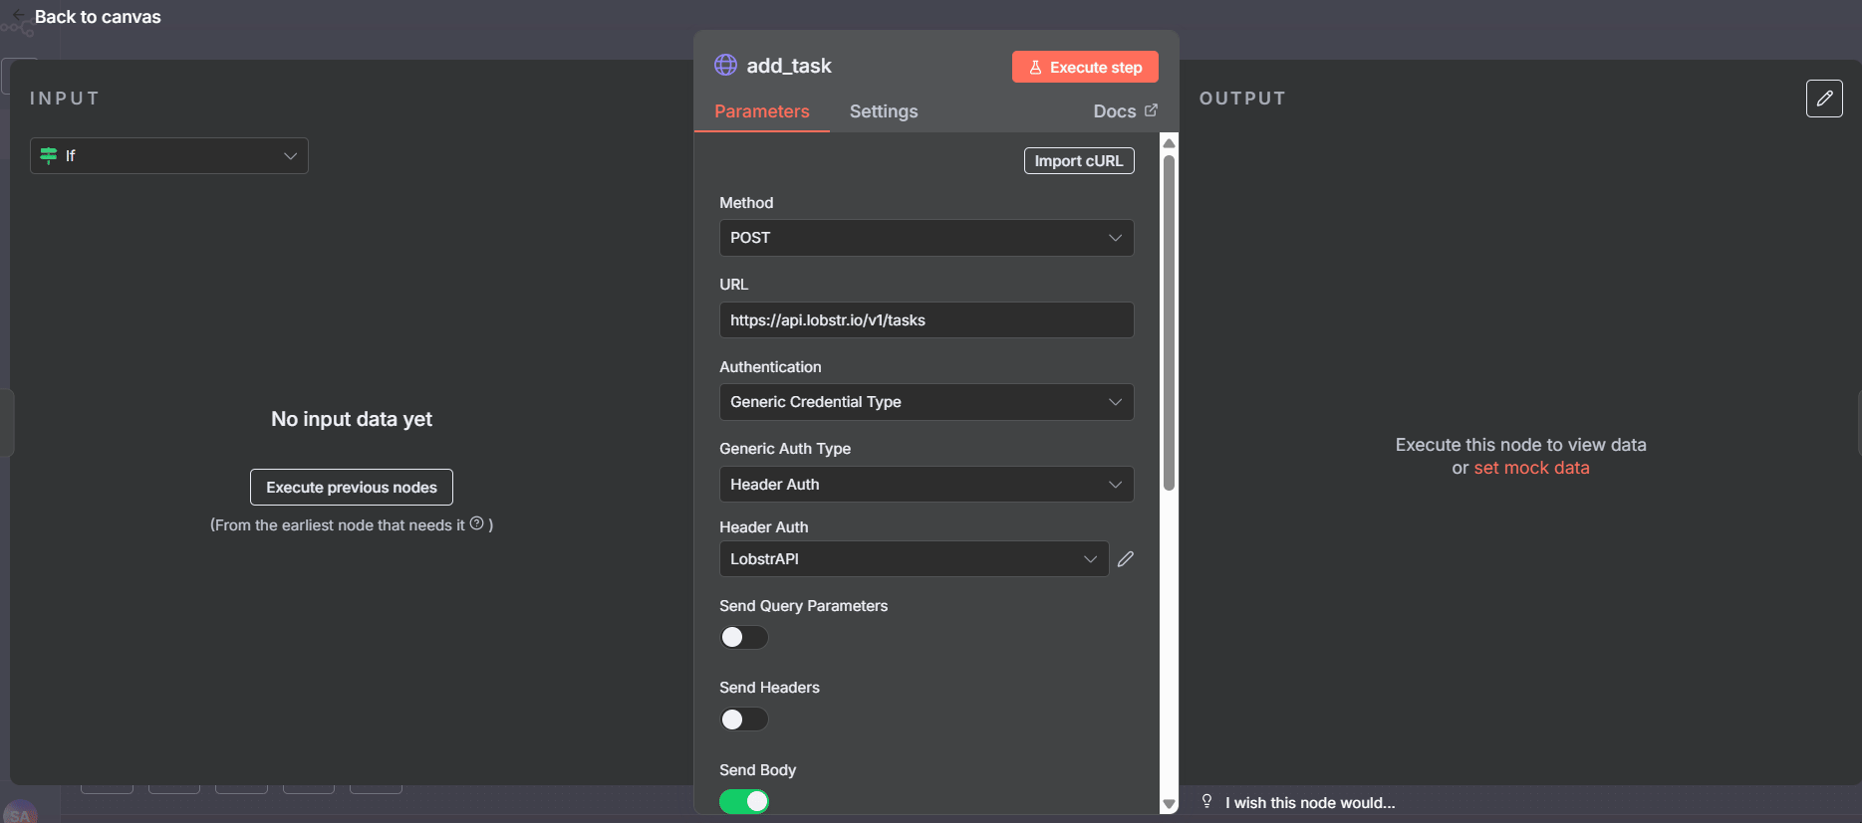Disable the Send Body toggle
The height and width of the screenshot is (823, 1862).
[744, 801]
